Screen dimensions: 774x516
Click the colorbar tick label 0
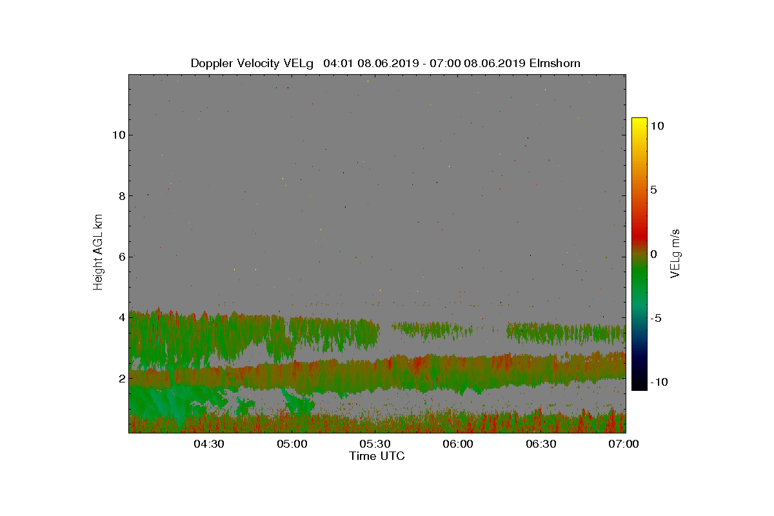click(x=653, y=254)
